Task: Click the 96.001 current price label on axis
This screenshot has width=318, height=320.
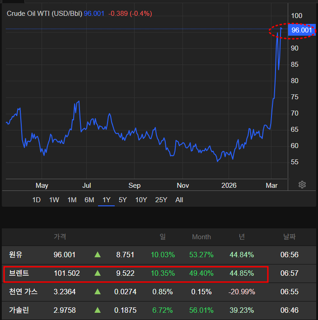Action: click(302, 30)
